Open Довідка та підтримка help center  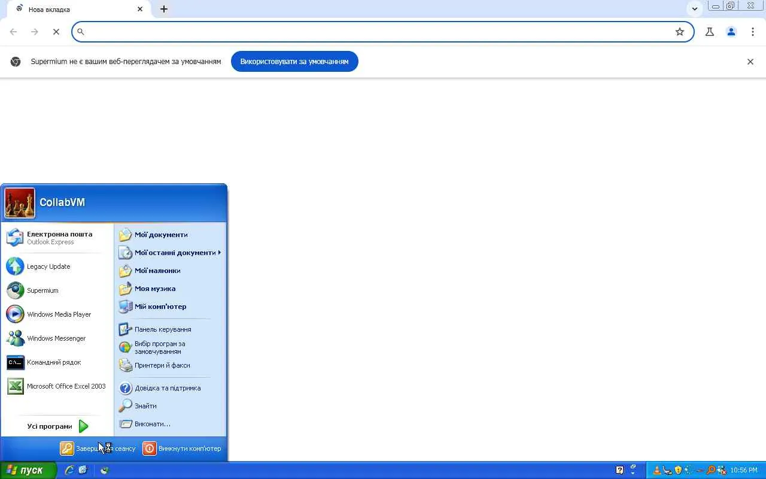pos(170,388)
